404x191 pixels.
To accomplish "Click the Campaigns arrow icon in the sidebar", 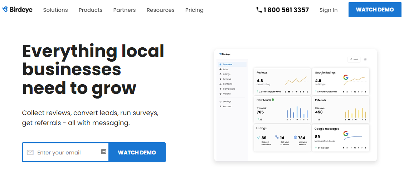I will (x=220, y=89).
